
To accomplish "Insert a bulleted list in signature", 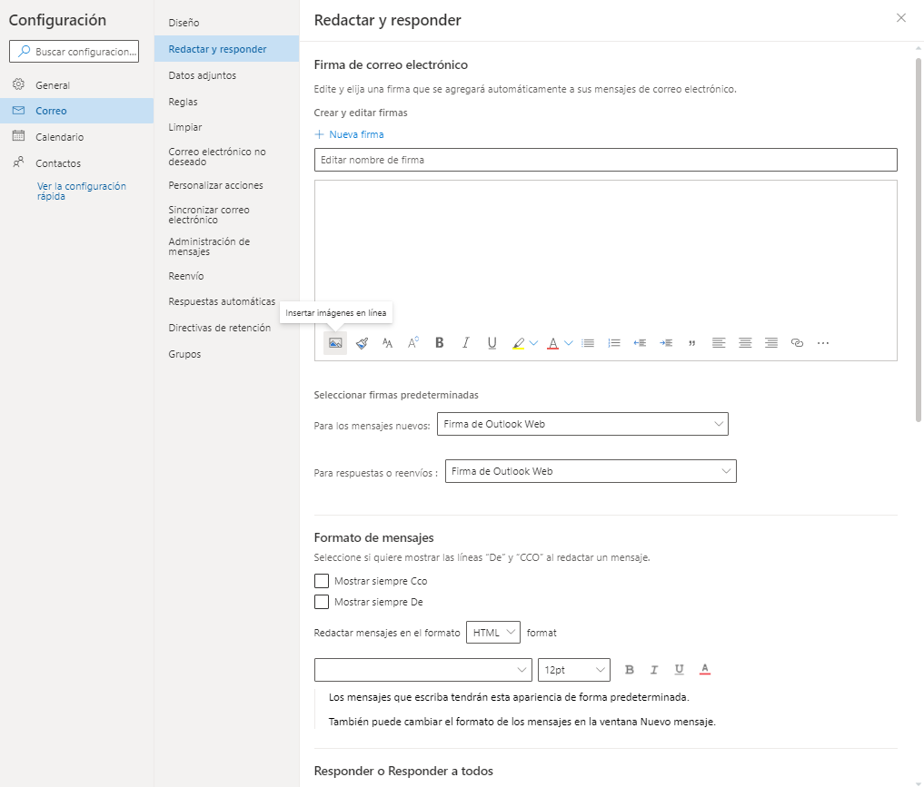I will (x=588, y=342).
